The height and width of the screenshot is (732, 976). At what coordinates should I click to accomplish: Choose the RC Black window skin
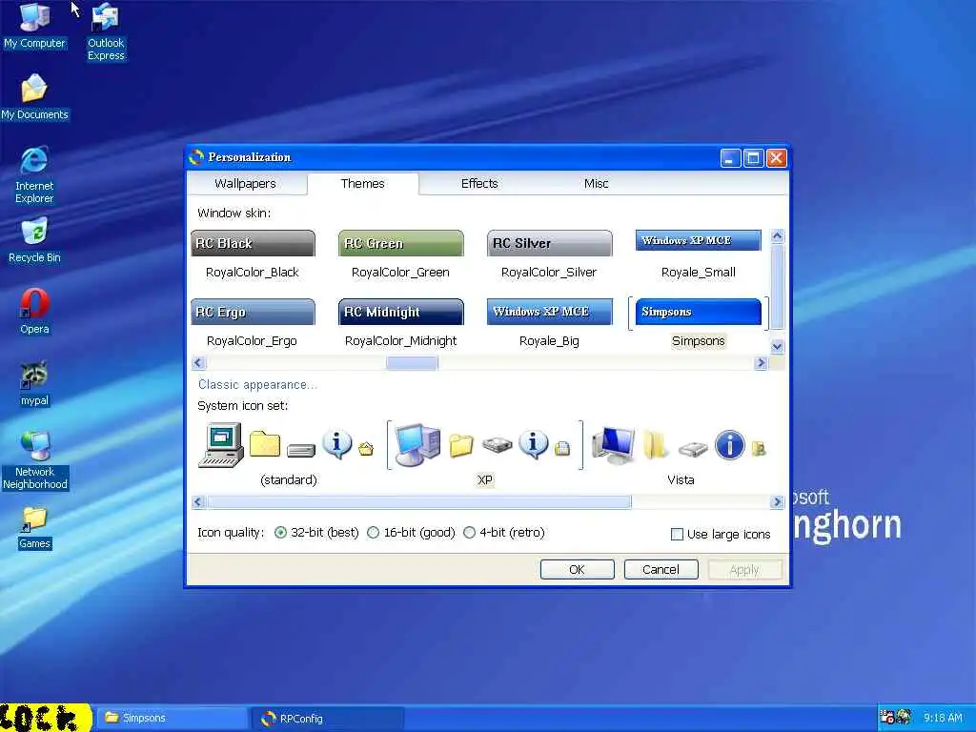[x=253, y=254]
